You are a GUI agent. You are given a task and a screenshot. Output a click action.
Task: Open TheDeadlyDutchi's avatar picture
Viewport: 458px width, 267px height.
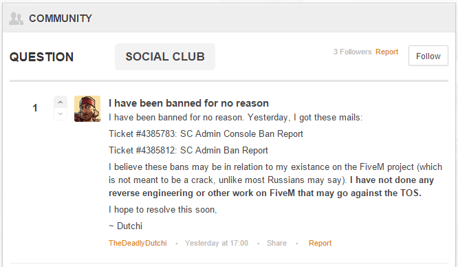point(87,109)
